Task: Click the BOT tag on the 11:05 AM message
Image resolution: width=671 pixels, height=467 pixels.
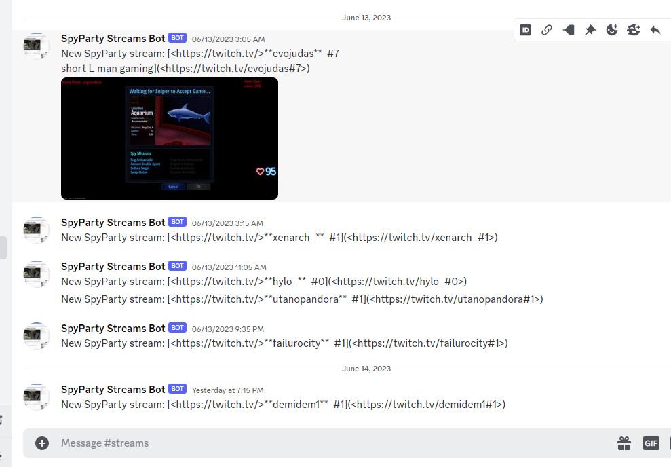Action: (177, 266)
